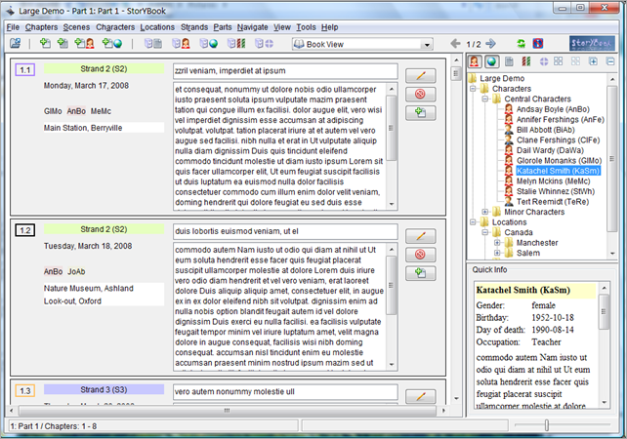The height and width of the screenshot is (439, 627).
Task: Delete scene 1.2 using the red icon
Action: (421, 254)
